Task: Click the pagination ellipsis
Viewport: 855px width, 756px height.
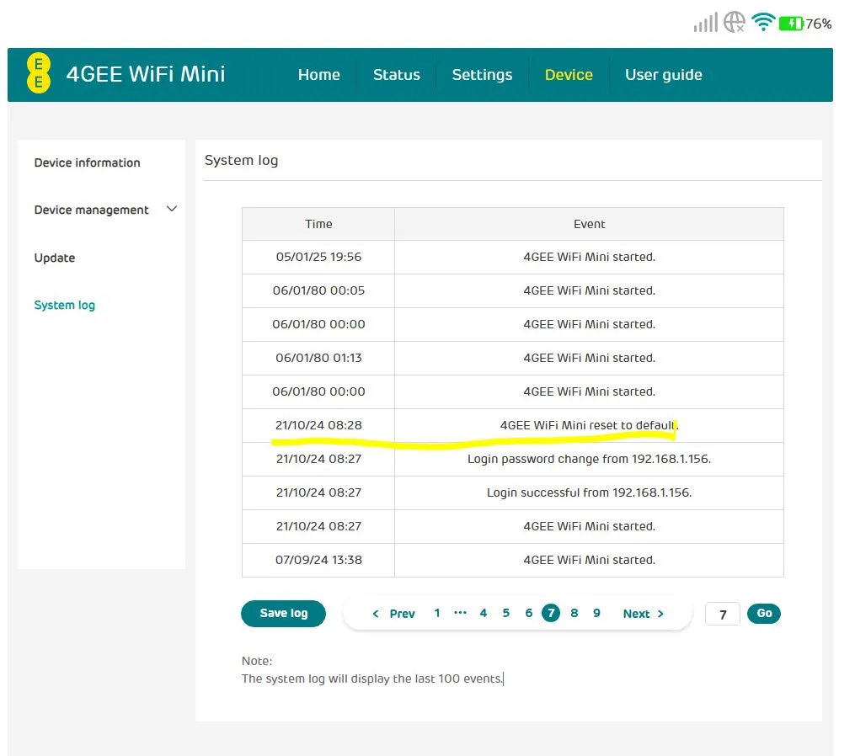Action: (x=460, y=613)
